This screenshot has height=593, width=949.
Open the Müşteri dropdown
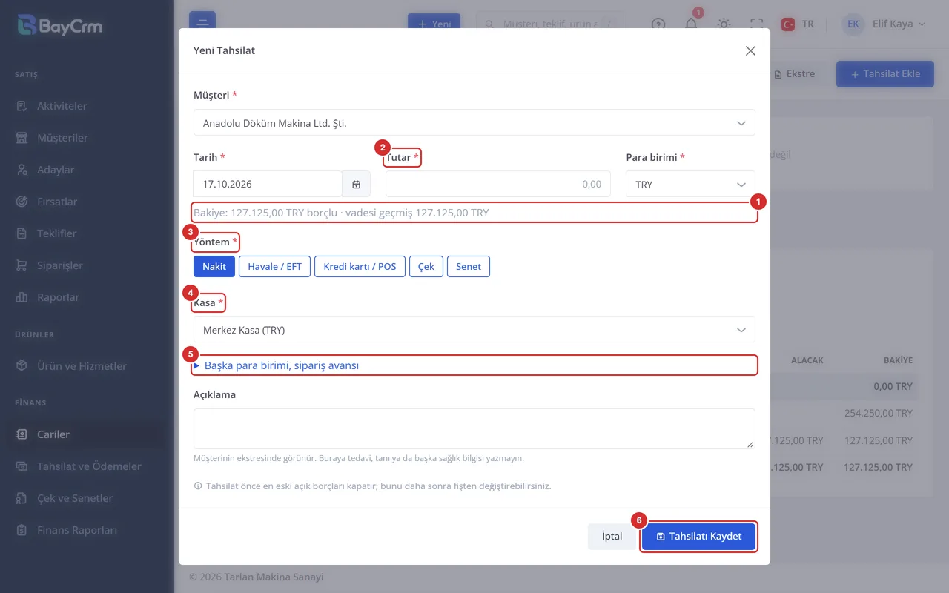[x=474, y=122]
